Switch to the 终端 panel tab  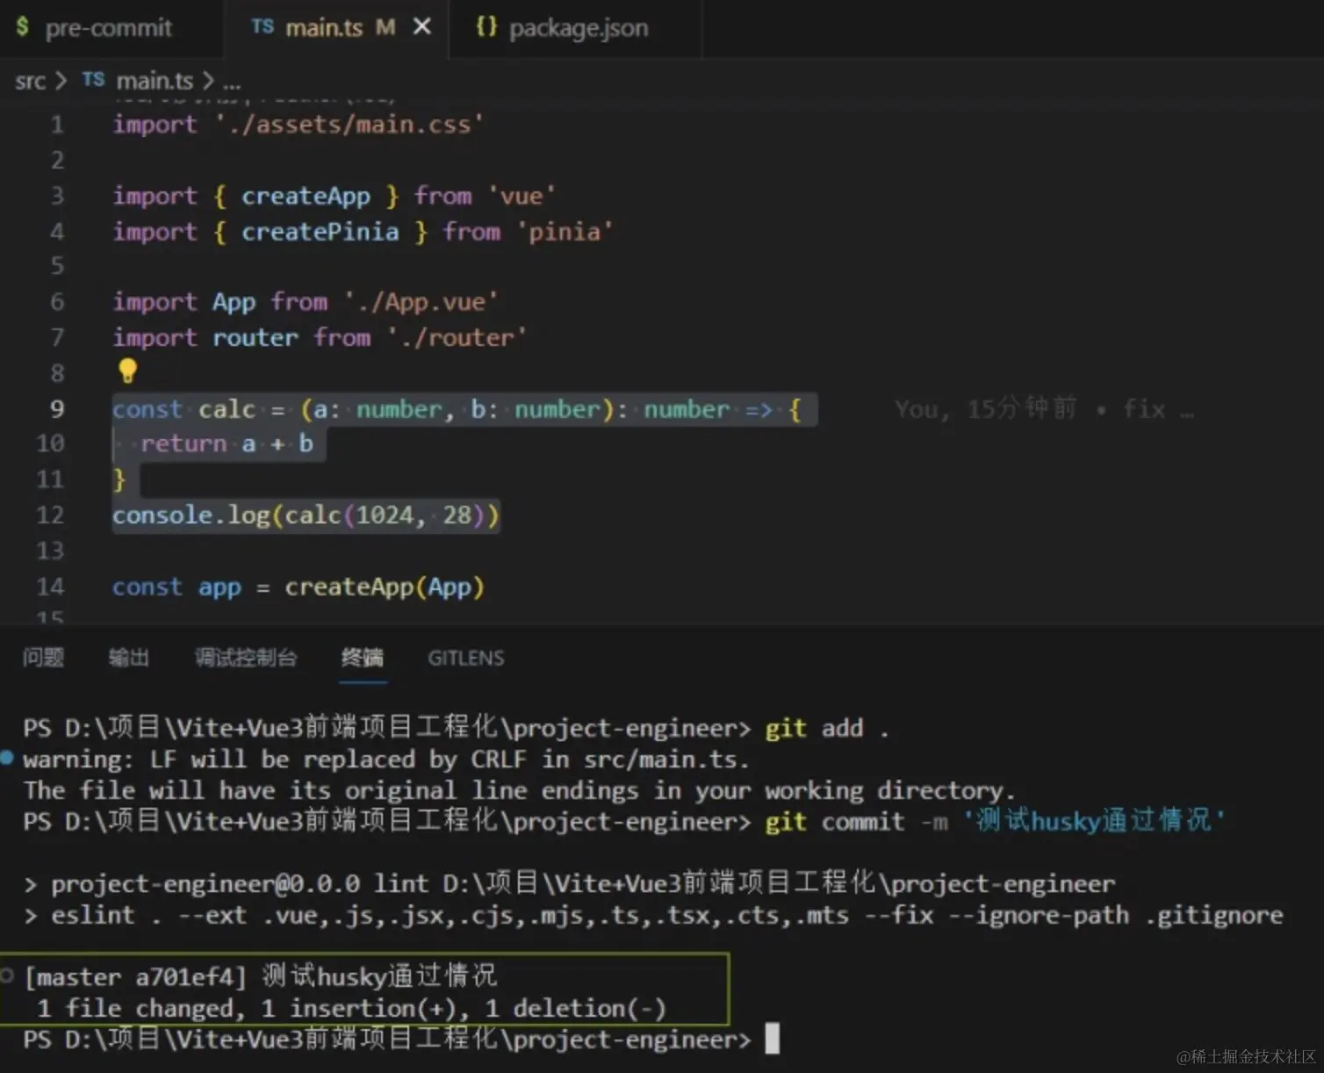(363, 658)
